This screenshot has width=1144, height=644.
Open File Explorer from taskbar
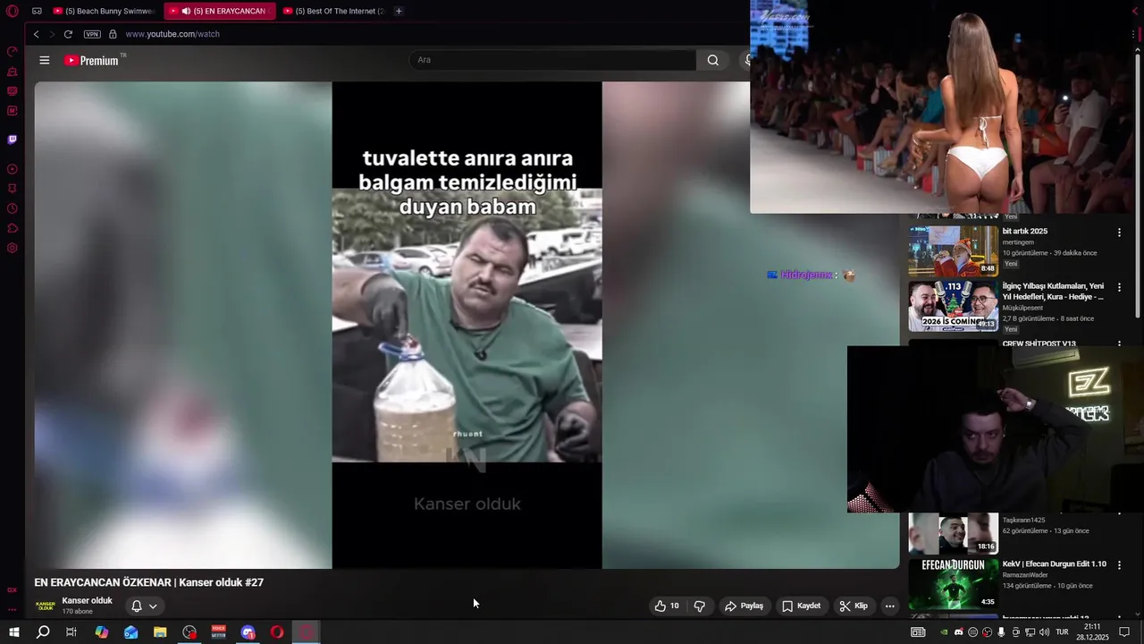click(160, 632)
